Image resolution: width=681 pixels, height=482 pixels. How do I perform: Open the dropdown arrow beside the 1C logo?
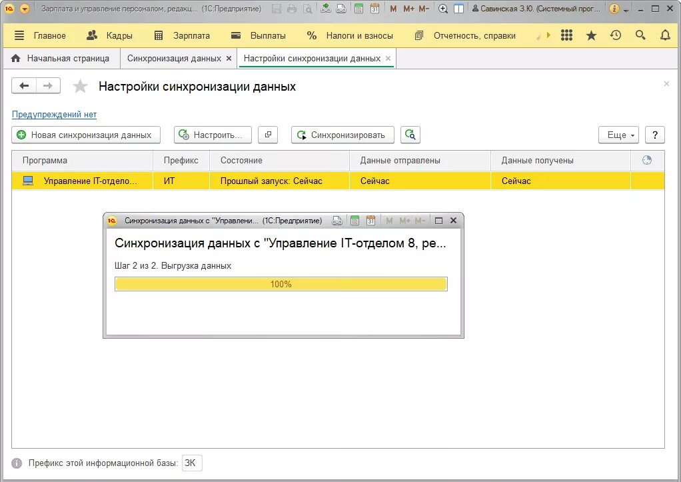tap(25, 8)
